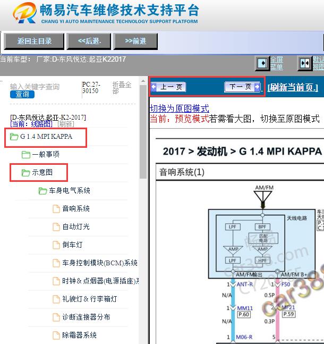Click the P.59 page reference box
Image resolution: width=324 pixels, height=344 pixels.
pos(288,314)
